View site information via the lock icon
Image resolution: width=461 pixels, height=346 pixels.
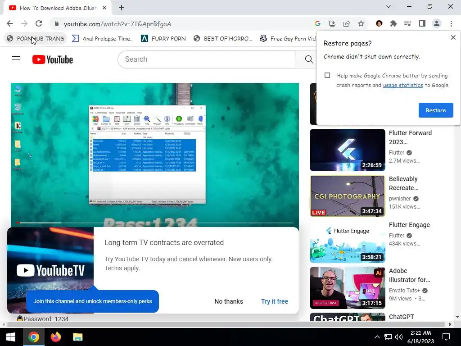[x=57, y=23]
